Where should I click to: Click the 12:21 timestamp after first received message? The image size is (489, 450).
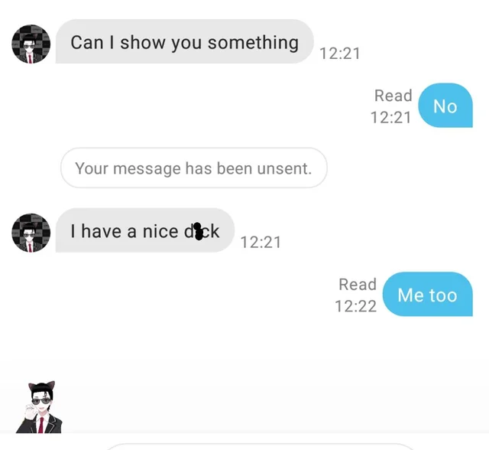pos(340,54)
